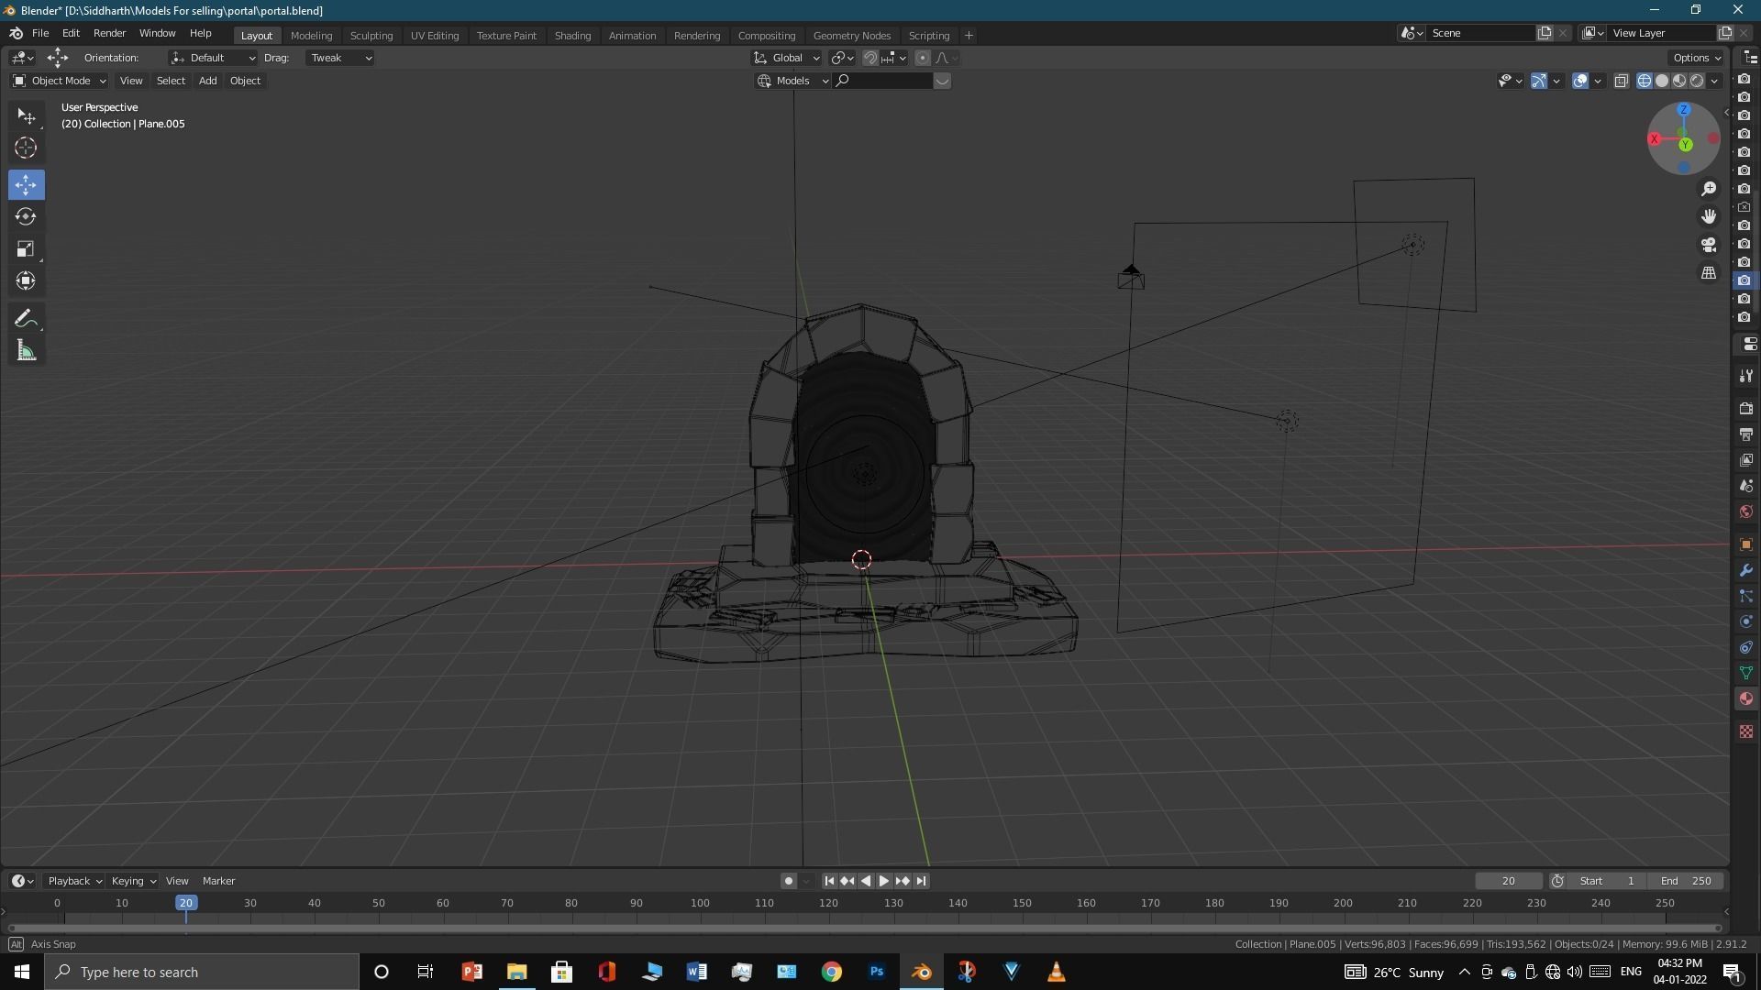Open the pivot point dropdown
The image size is (1761, 990).
point(843,58)
